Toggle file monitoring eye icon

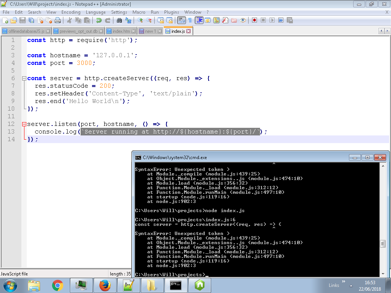click(x=242, y=21)
